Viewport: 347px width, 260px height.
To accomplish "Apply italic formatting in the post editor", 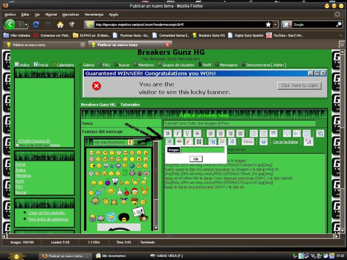I will pyautogui.click(x=177, y=133).
